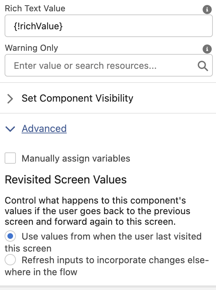The height and width of the screenshot is (290, 216).
Task: Check the box next to Manually assign variables
Action: (10, 158)
